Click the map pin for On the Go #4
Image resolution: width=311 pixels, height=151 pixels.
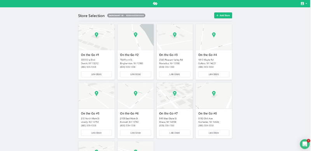(213, 35)
